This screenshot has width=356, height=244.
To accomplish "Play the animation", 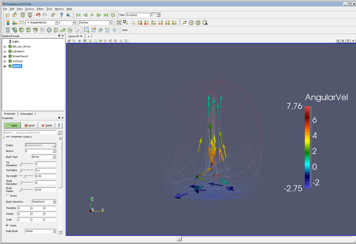I will click(x=92, y=15).
